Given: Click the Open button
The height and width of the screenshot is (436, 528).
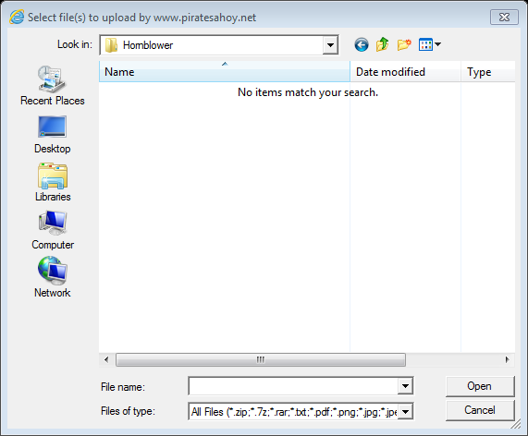Looking at the screenshot, I should click(x=480, y=386).
